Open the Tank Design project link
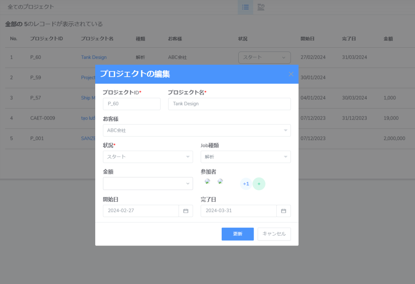Viewport: 415px width, 284px height. tap(94, 58)
